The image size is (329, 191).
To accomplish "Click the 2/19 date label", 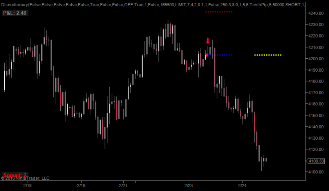I will pyautogui.click(x=81, y=186).
